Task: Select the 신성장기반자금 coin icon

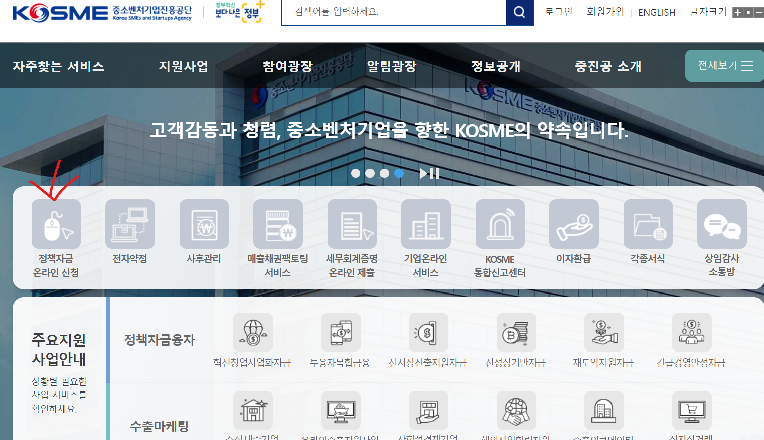Action: (516, 332)
